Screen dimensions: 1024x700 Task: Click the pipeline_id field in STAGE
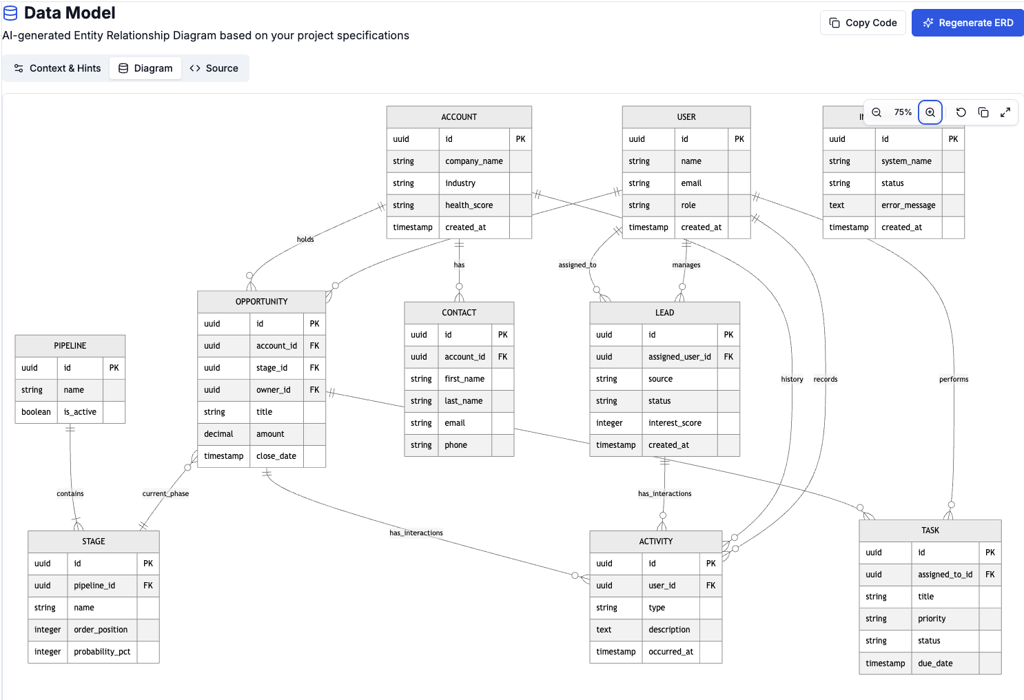[x=94, y=586]
